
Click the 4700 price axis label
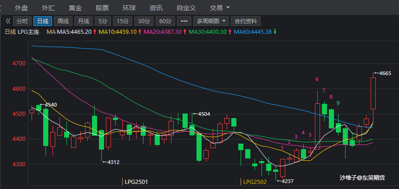tap(20, 63)
